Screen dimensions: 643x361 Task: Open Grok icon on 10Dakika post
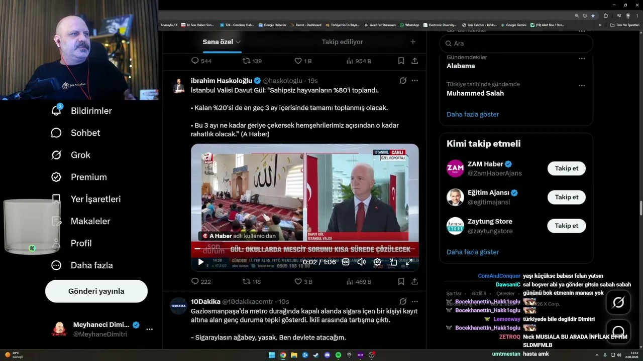pyautogui.click(x=403, y=302)
